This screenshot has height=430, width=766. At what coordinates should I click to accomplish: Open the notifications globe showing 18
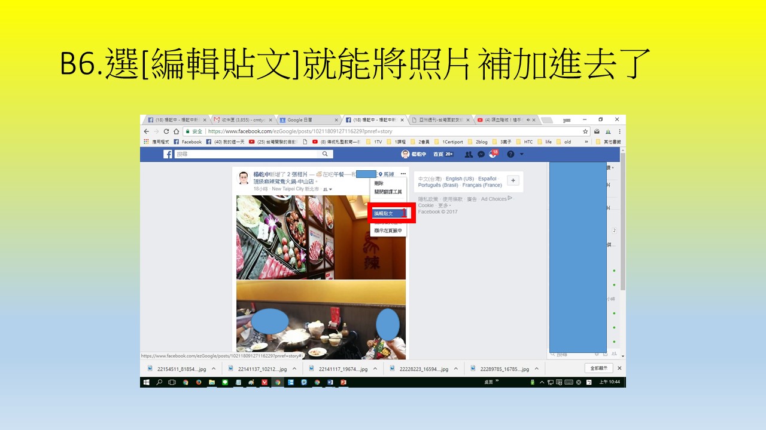click(493, 153)
